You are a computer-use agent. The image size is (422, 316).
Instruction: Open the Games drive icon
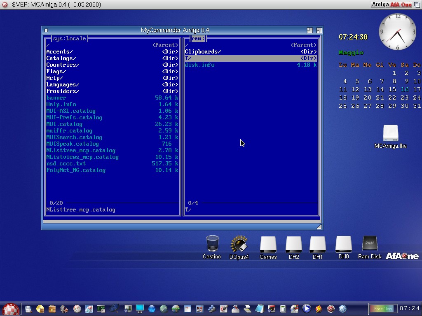pyautogui.click(x=268, y=244)
